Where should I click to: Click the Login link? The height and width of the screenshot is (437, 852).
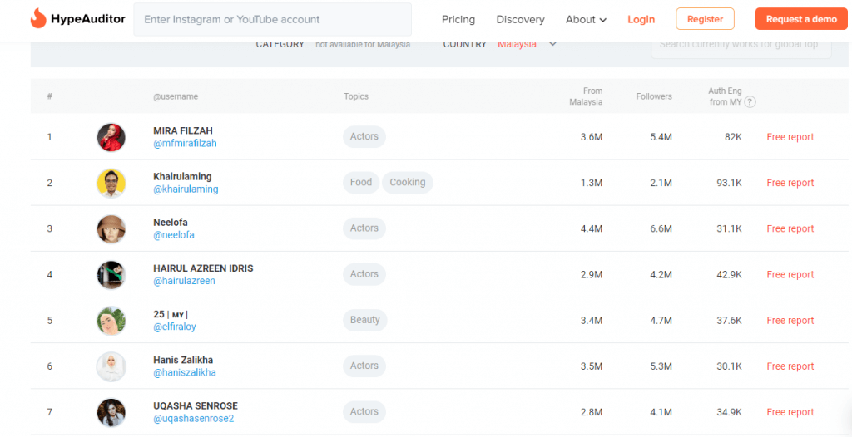[x=641, y=20]
